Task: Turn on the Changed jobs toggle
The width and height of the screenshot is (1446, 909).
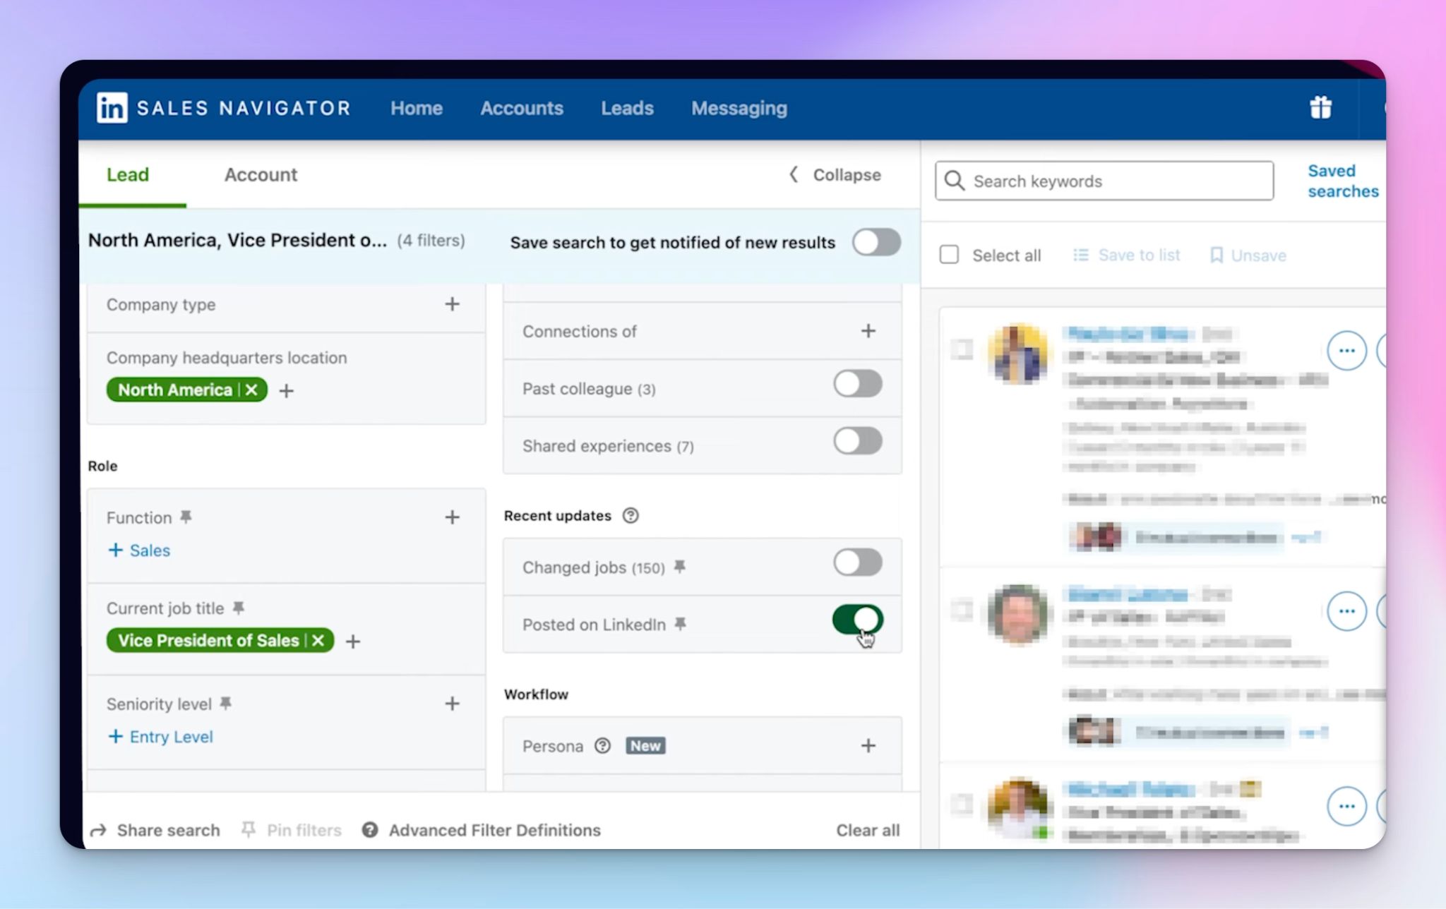Action: (857, 562)
